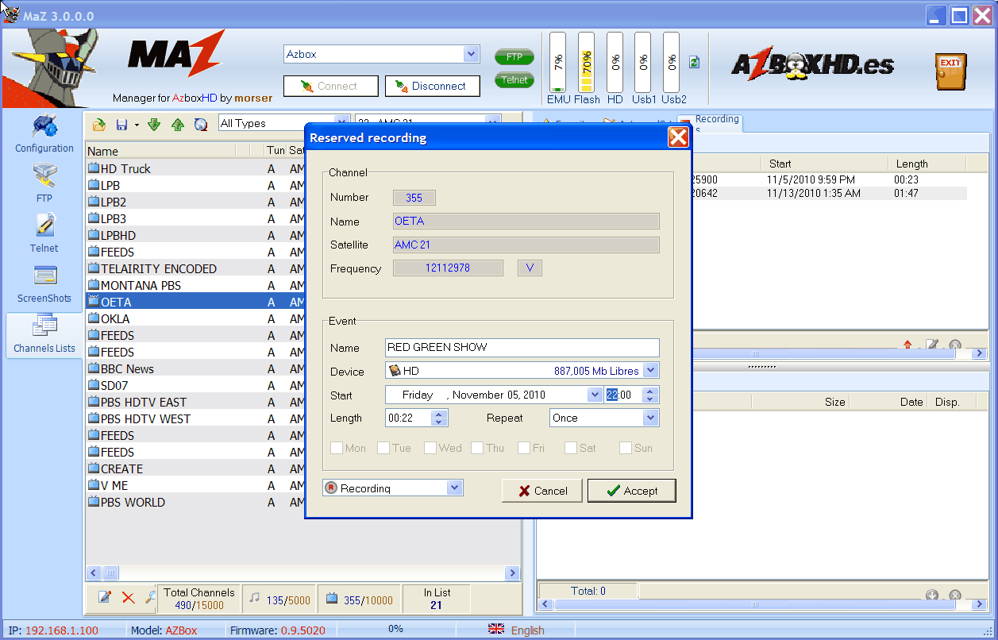Click the Cancel button
998x640 pixels.
tap(542, 491)
